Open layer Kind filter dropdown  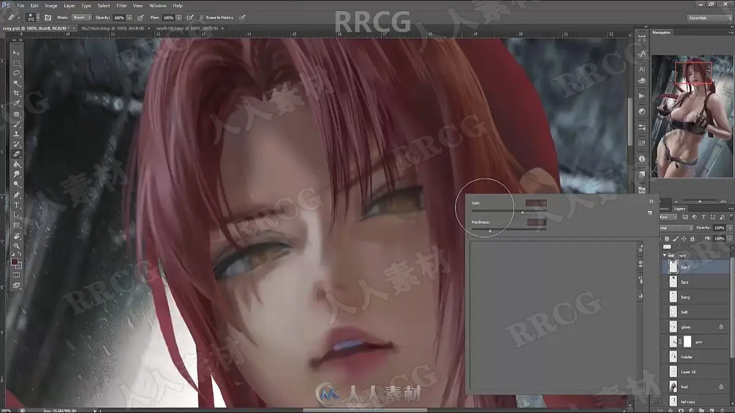pyautogui.click(x=667, y=217)
